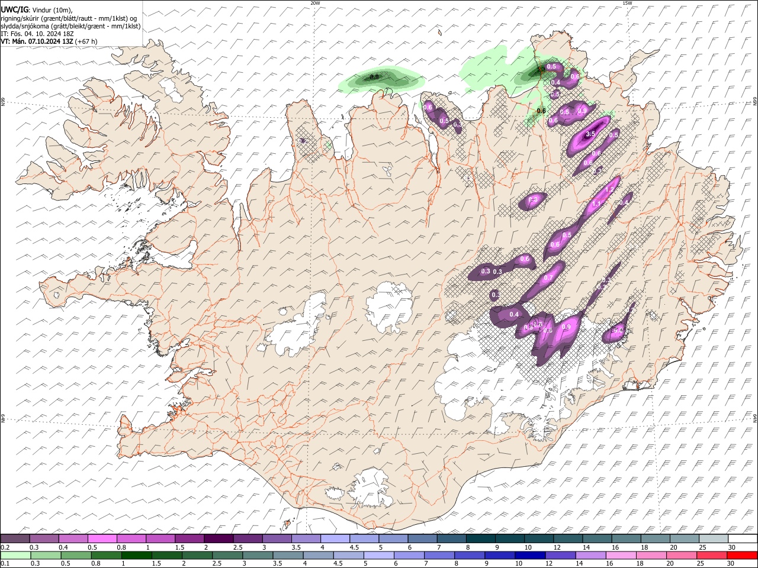Select the 16 light pink swatch, bottom legend row
Screen dimensions: 758x568
tap(621, 555)
